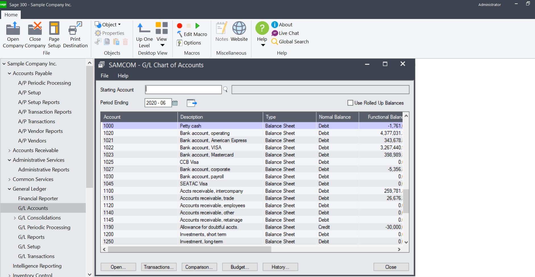Expand Accounts Receivable node
This screenshot has width=535, height=277.
[9, 151]
